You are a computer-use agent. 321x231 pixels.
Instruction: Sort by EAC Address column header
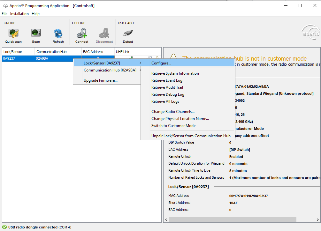click(x=98, y=52)
